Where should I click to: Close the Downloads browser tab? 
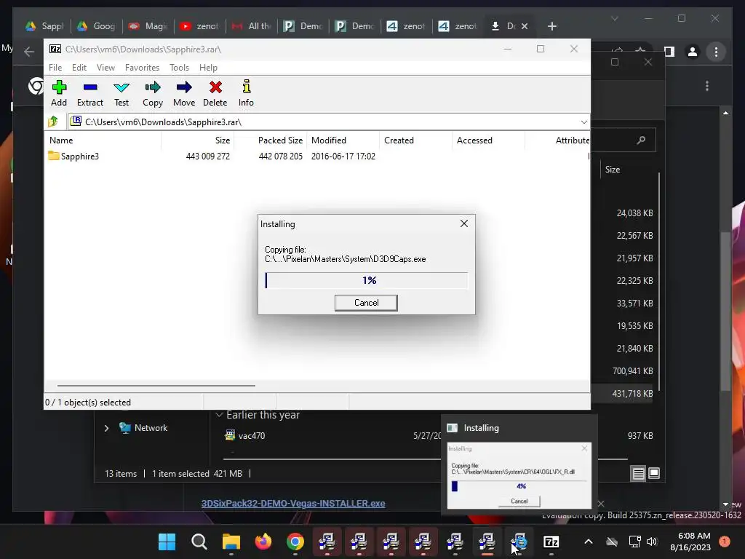pyautogui.click(x=525, y=26)
